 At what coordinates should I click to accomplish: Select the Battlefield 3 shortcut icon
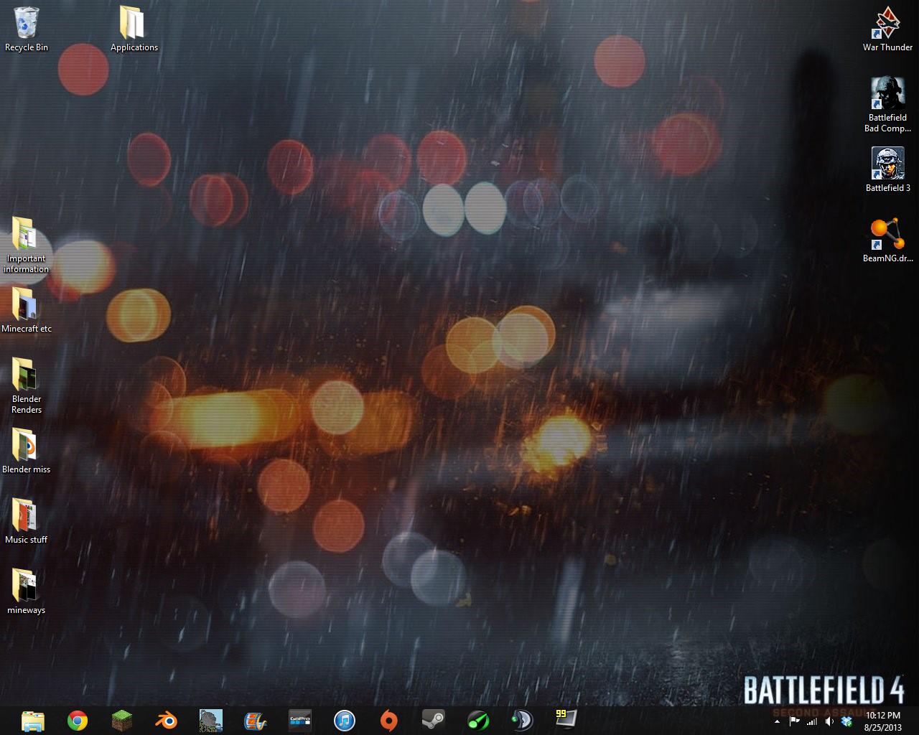click(887, 170)
